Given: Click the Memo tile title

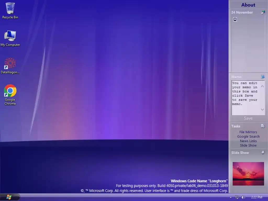Looking at the screenshot, I should pyautogui.click(x=236, y=77).
